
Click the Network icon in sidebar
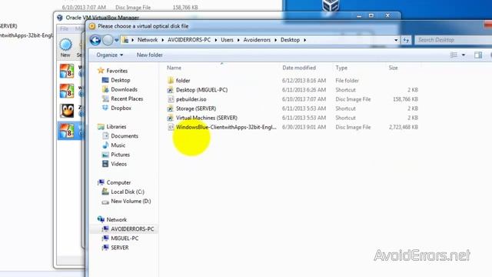click(x=101, y=219)
